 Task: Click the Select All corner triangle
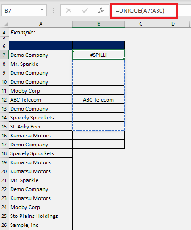point(6,24)
